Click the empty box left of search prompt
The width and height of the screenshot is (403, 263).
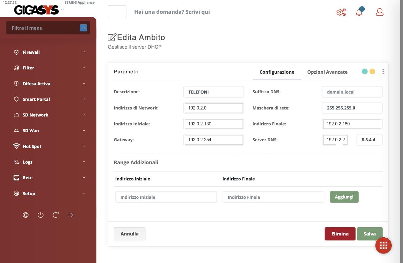[117, 12]
